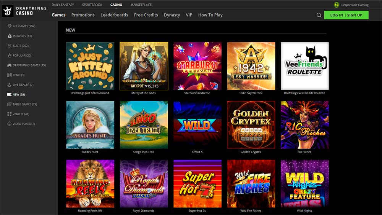Open the Slingo Inca Trail thumbnail
Viewport: 382px width, 215px height.
click(x=144, y=125)
